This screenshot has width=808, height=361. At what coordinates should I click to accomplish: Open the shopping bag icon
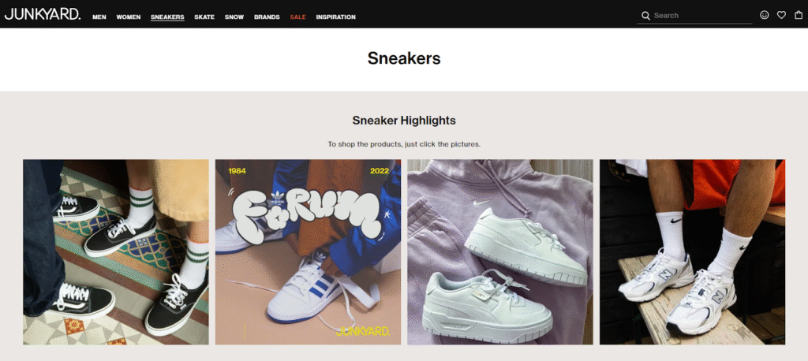(799, 15)
